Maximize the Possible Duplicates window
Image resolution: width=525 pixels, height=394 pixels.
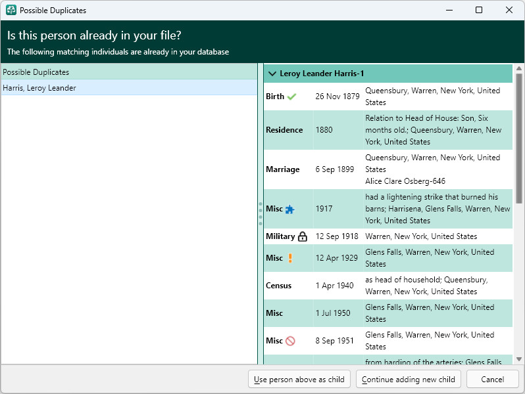tap(479, 10)
